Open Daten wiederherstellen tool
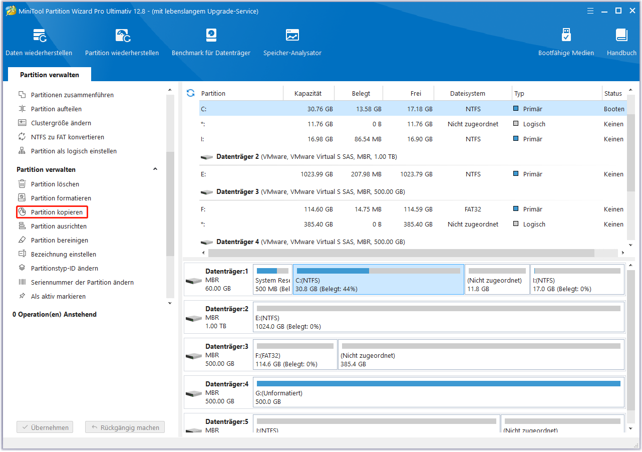Image resolution: width=642 pixels, height=452 pixels. (39, 42)
